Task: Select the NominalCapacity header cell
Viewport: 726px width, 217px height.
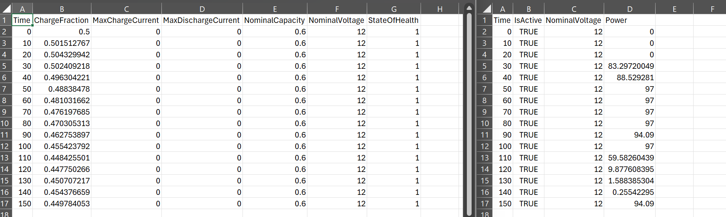Action: pyautogui.click(x=275, y=20)
